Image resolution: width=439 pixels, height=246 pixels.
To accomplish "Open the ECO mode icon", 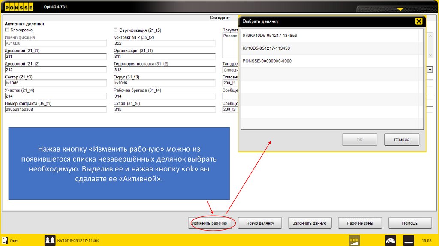I will tap(354, 240).
